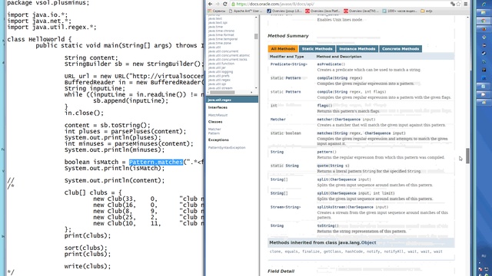Switch to the Concrete Methods tab
This screenshot has width=492, height=276.
click(401, 49)
